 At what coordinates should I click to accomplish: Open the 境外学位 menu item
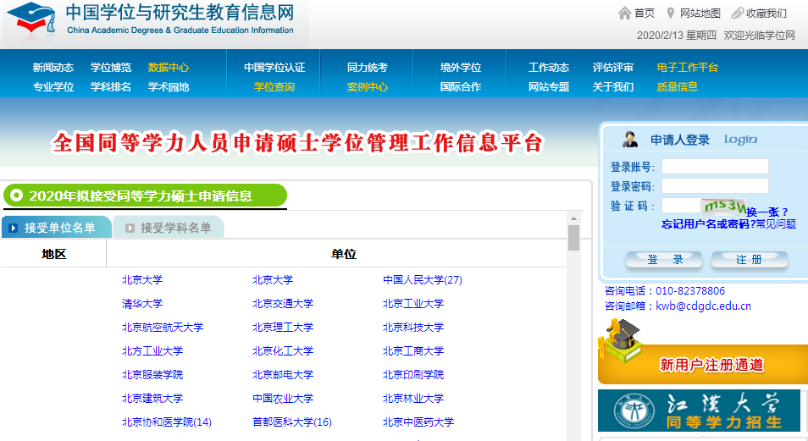(x=461, y=68)
